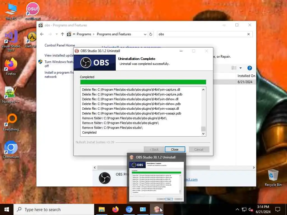Image resolution: width=287 pixels, height=215 pixels.
Task: Open Install a program from the network
Action: (x=59, y=74)
